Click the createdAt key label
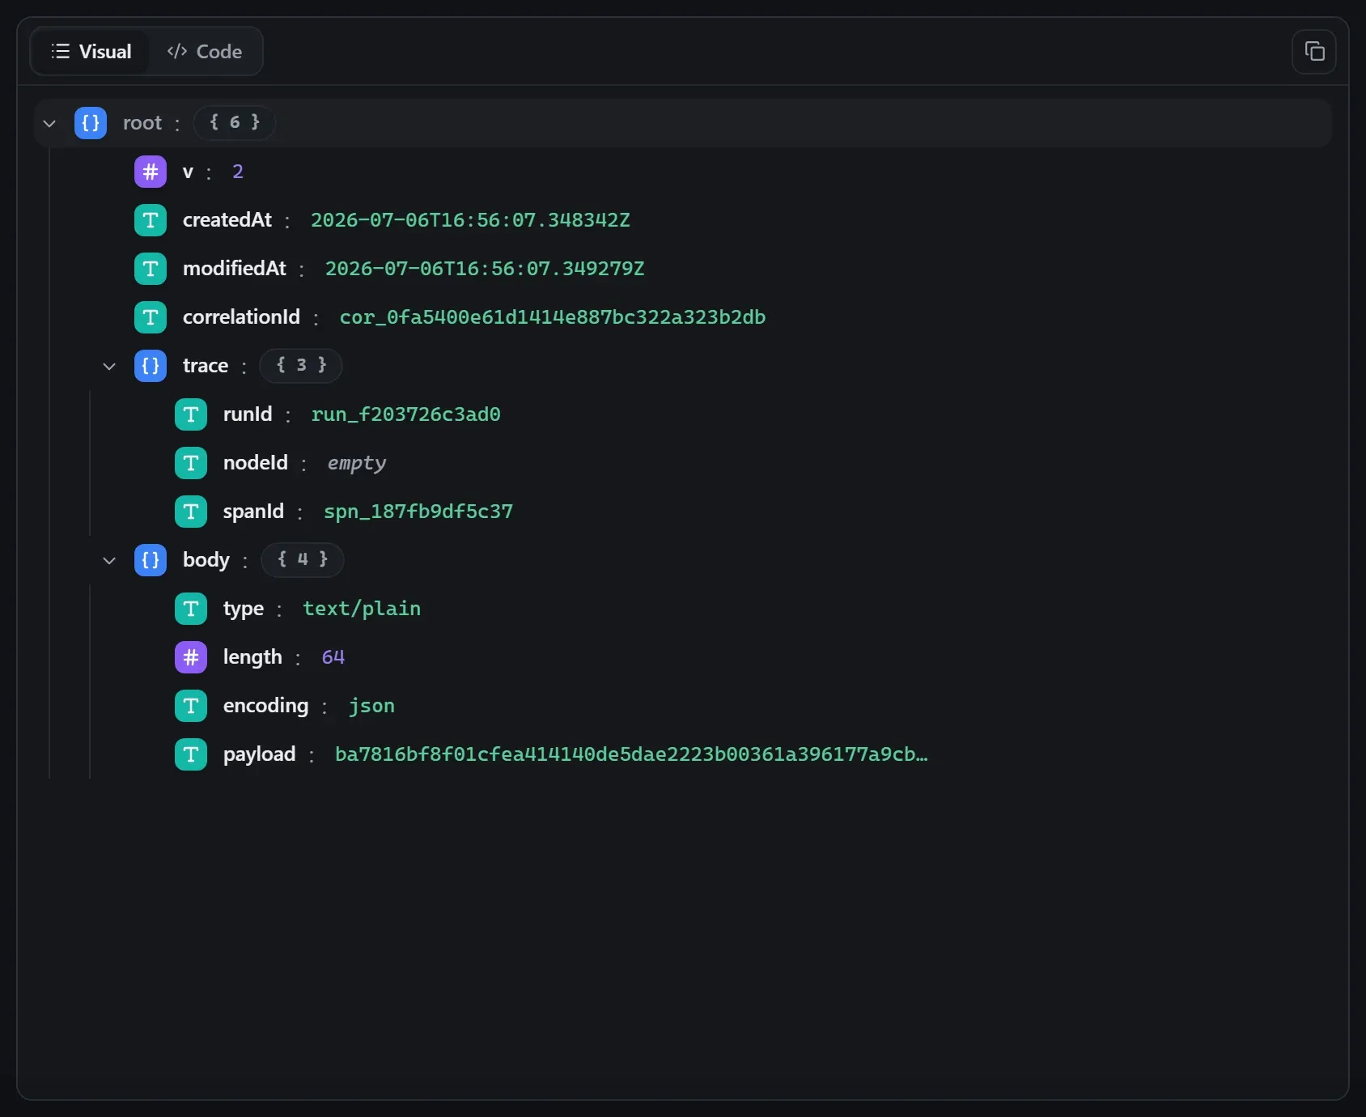The image size is (1366, 1117). click(227, 220)
